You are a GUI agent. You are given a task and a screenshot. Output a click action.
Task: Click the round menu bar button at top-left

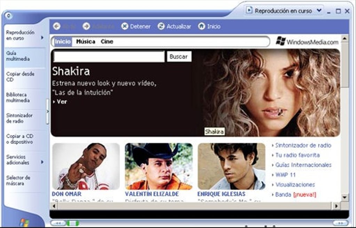point(9,16)
